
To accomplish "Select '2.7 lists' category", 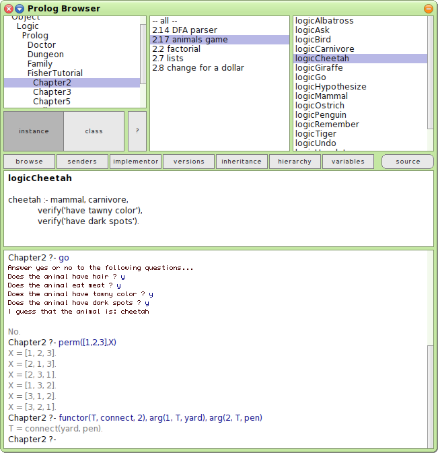I will coord(219,59).
